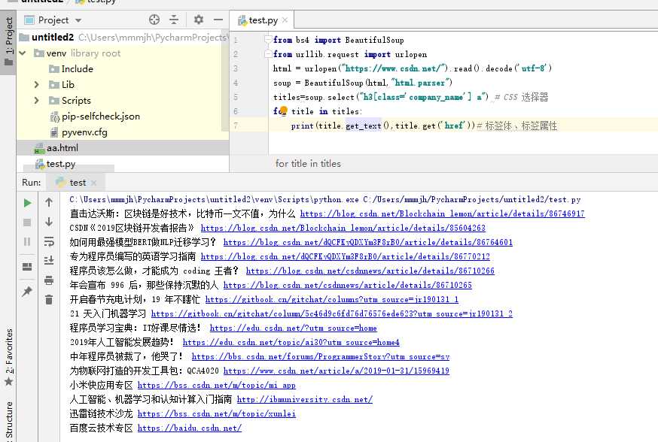The image size is (658, 442).
Task: Open the ibmuniversity.csdn.net link
Action: point(305,399)
